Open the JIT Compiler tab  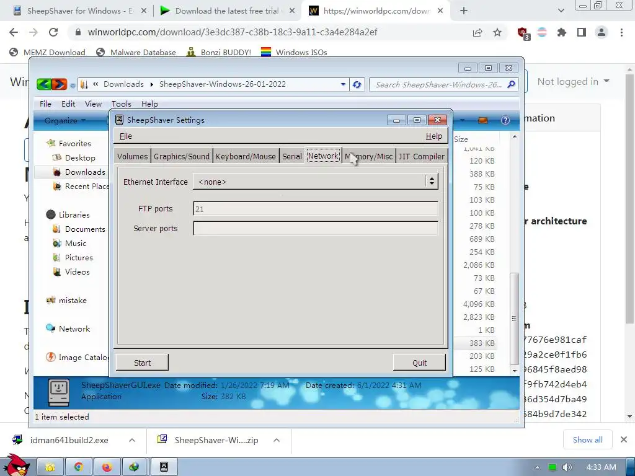pyautogui.click(x=421, y=156)
